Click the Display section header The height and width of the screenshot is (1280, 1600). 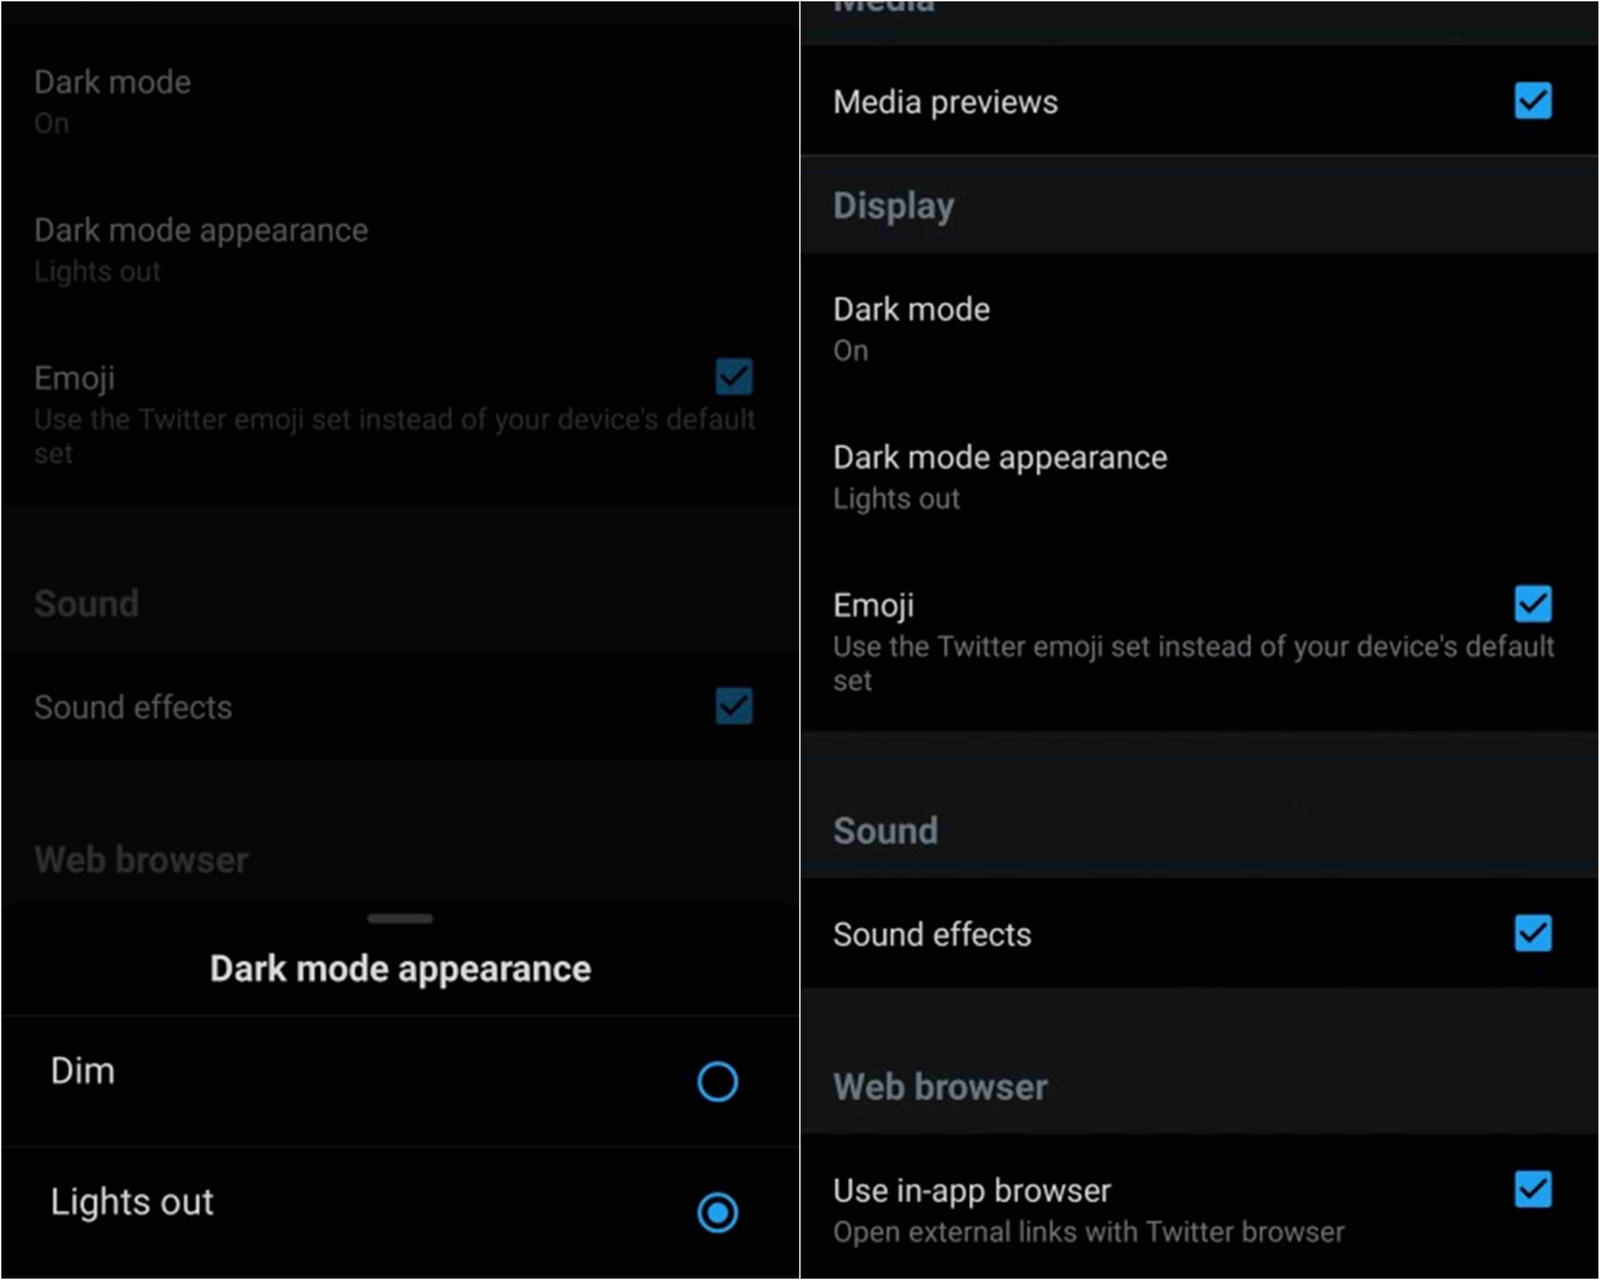[894, 206]
